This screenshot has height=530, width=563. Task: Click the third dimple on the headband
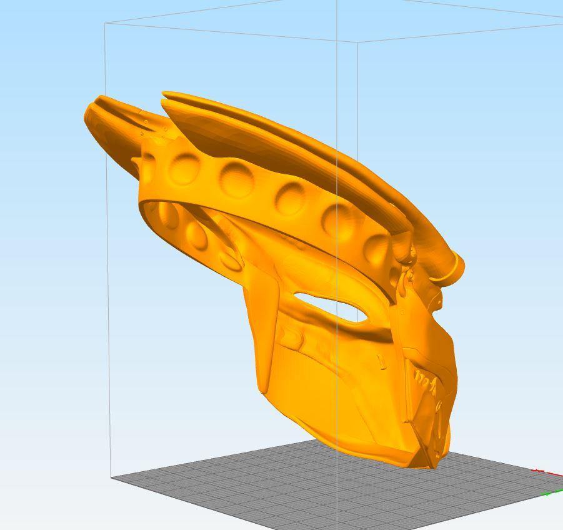point(291,197)
